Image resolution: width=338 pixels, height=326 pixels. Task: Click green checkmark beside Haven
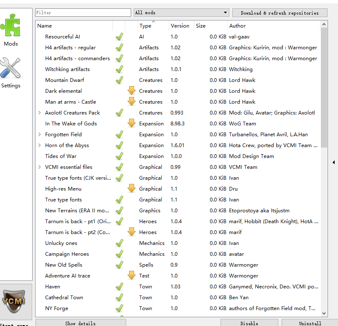point(119,287)
